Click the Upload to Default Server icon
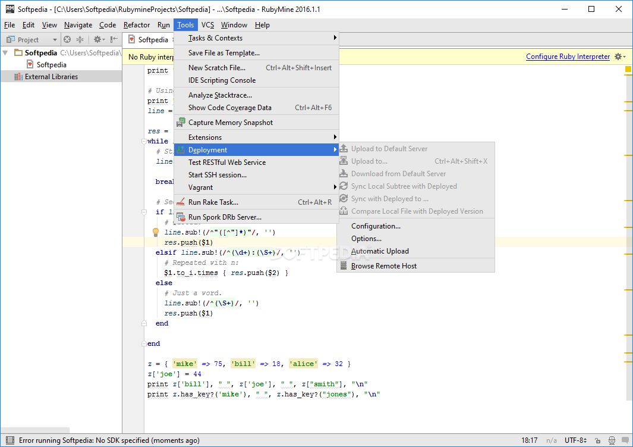The height and width of the screenshot is (447, 633). point(344,149)
